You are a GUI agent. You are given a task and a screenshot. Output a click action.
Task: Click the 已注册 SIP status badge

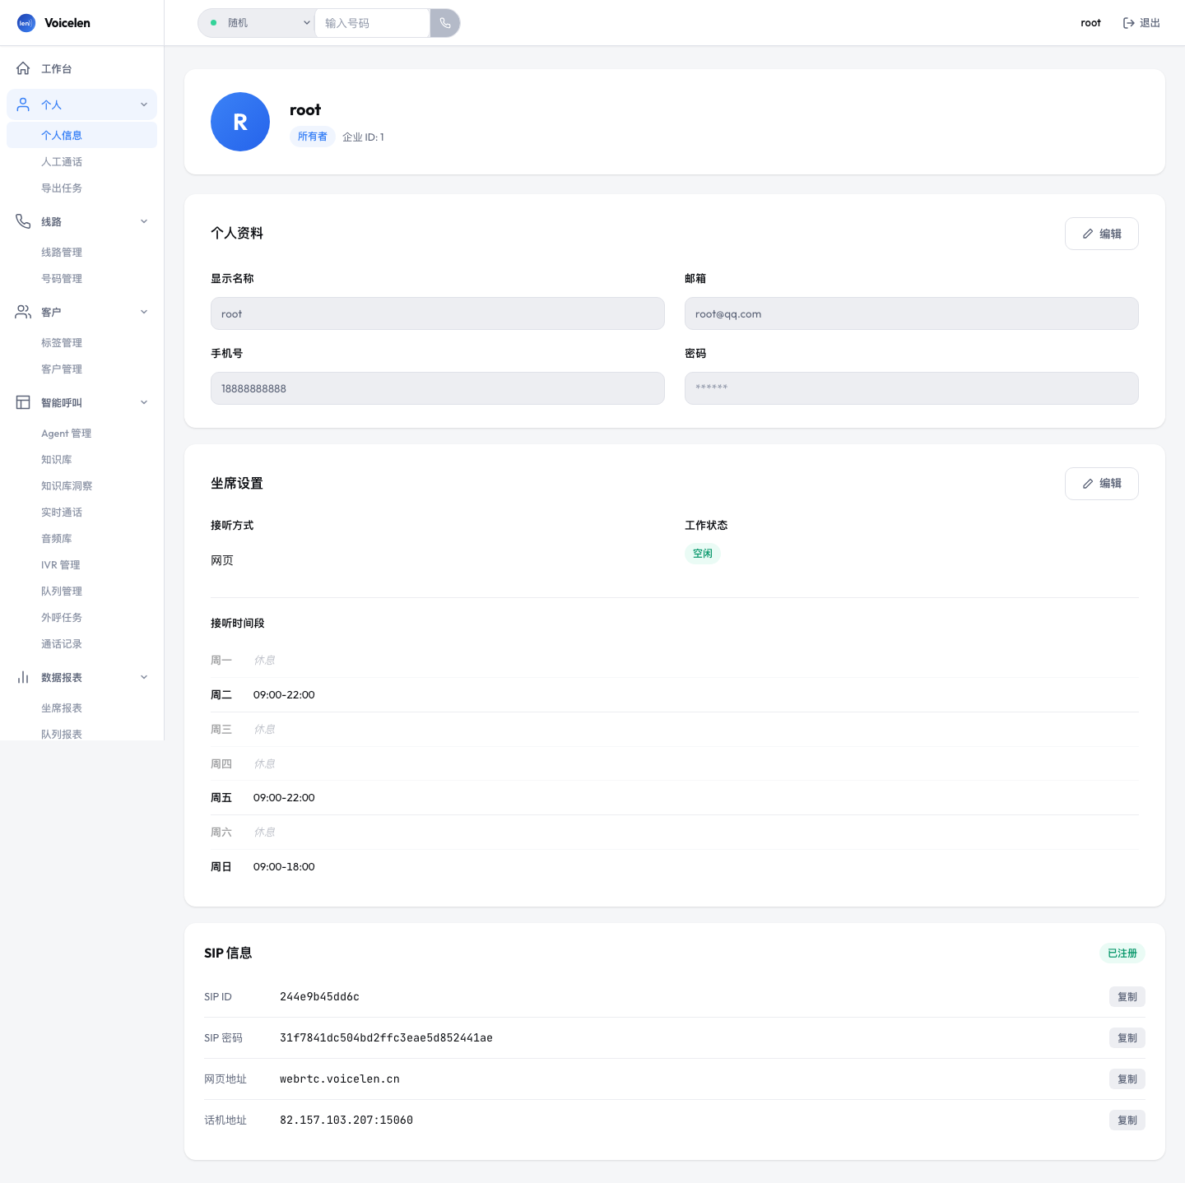[1122, 953]
